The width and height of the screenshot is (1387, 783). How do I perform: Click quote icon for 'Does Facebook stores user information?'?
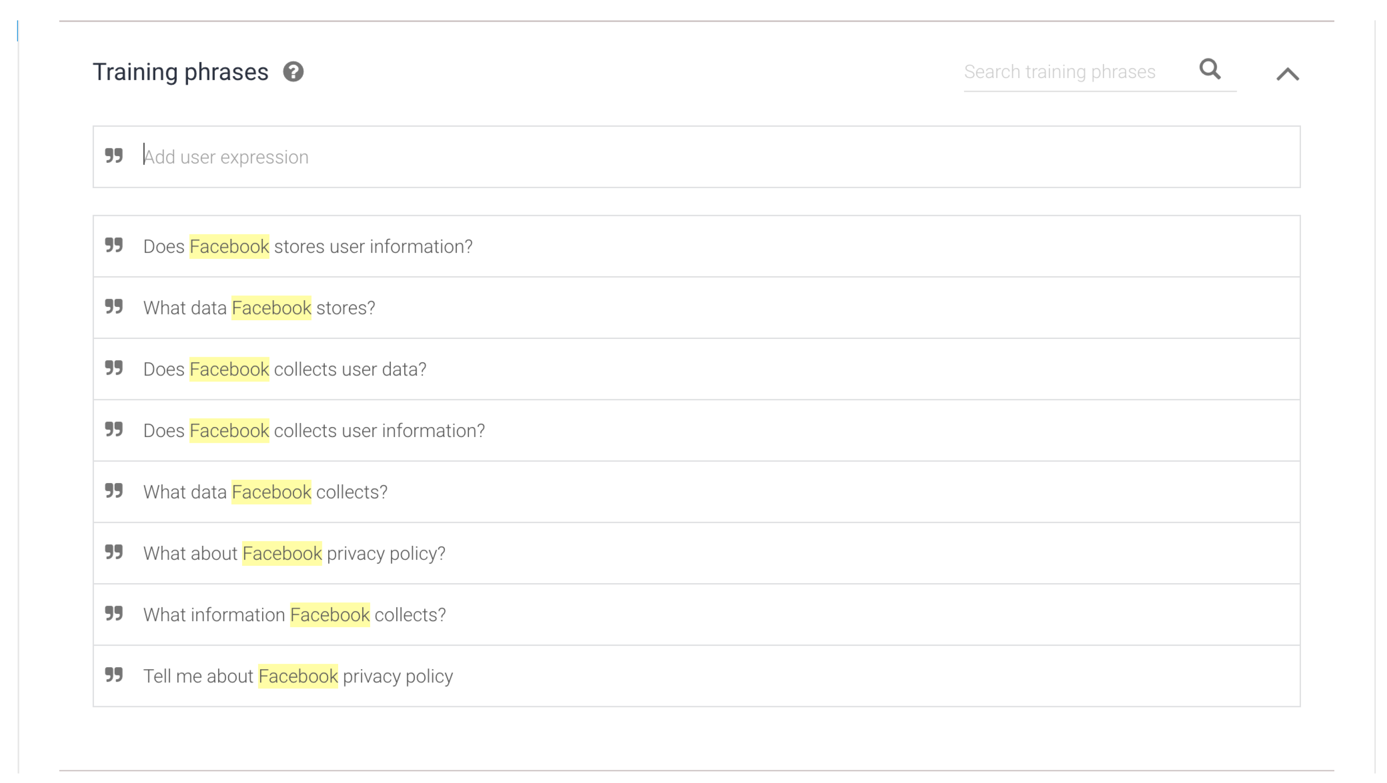coord(114,245)
